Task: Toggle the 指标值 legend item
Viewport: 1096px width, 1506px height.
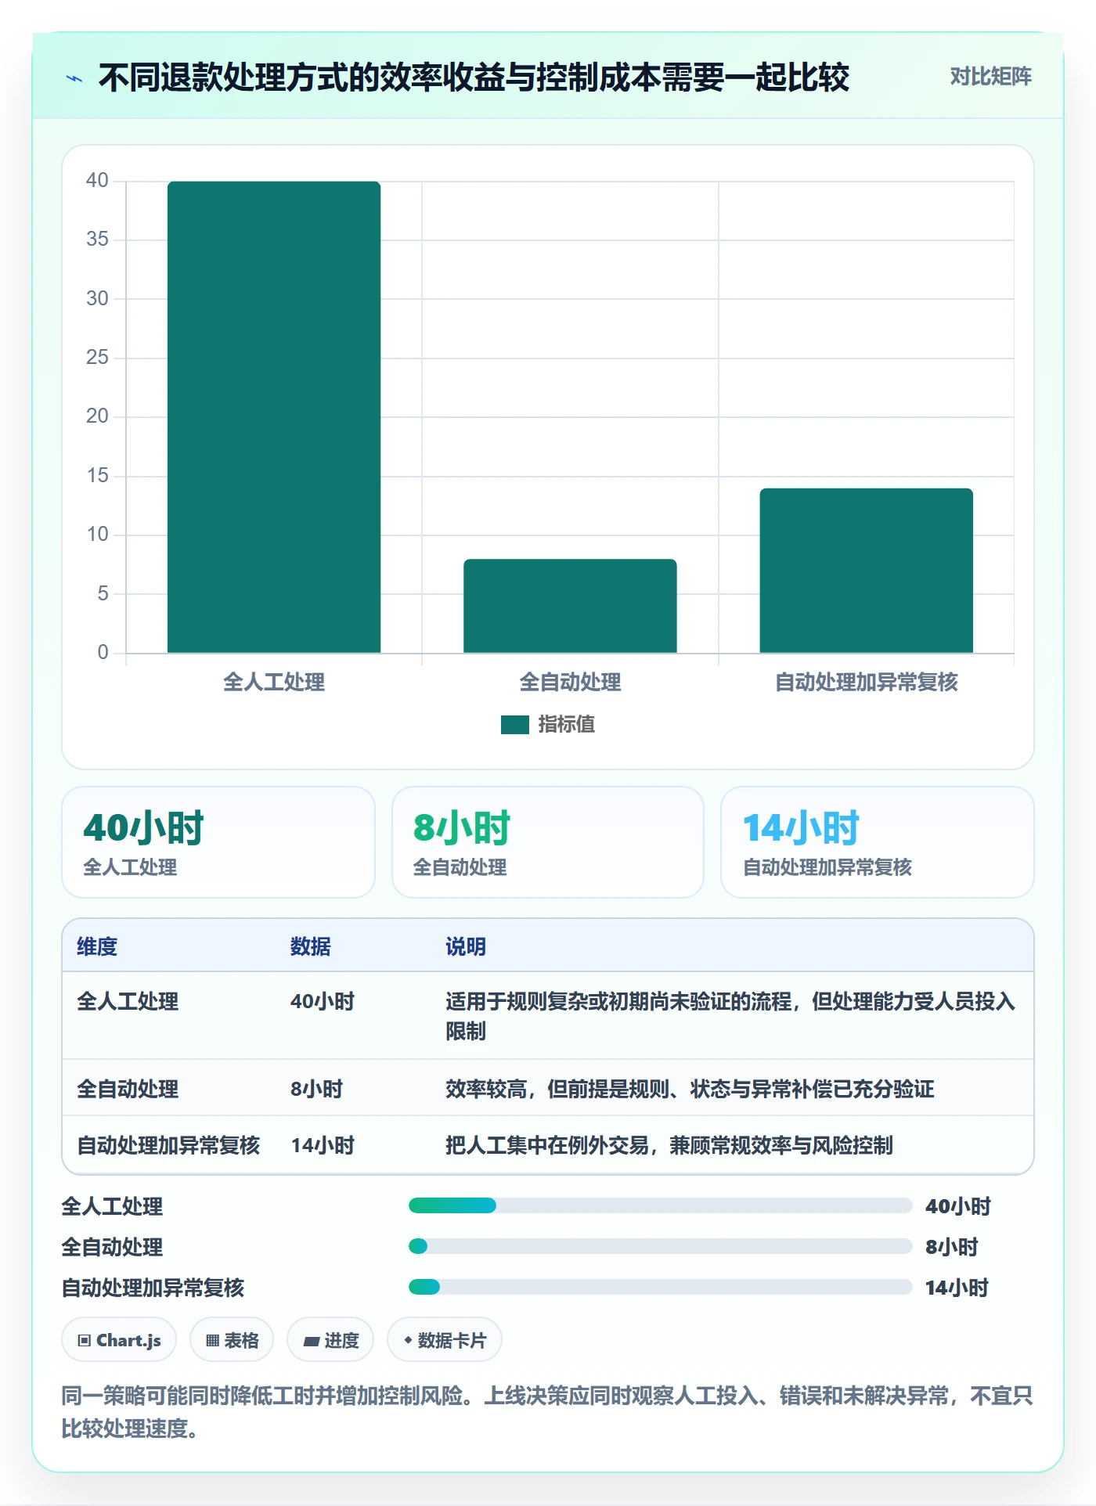Action: [x=548, y=724]
